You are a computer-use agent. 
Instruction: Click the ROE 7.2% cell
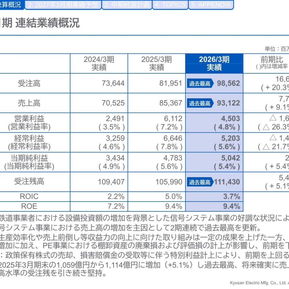(116, 206)
